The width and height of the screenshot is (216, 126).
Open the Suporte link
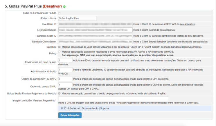click(105, 108)
